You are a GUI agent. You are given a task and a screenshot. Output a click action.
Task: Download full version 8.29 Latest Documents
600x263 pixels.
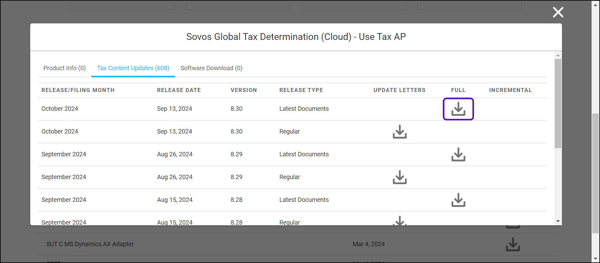458,155
